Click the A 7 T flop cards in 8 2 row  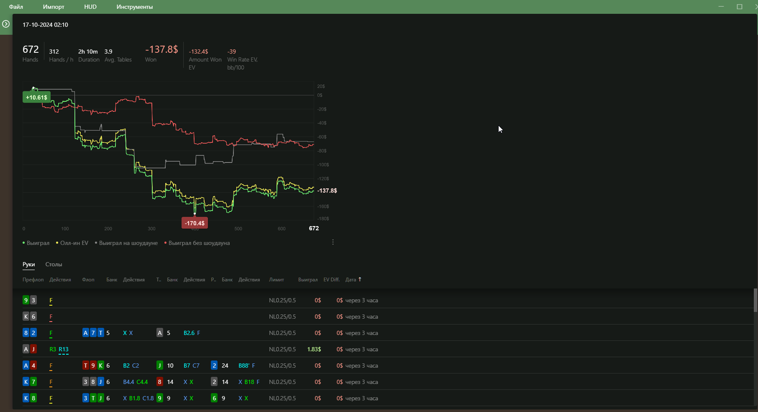point(93,333)
